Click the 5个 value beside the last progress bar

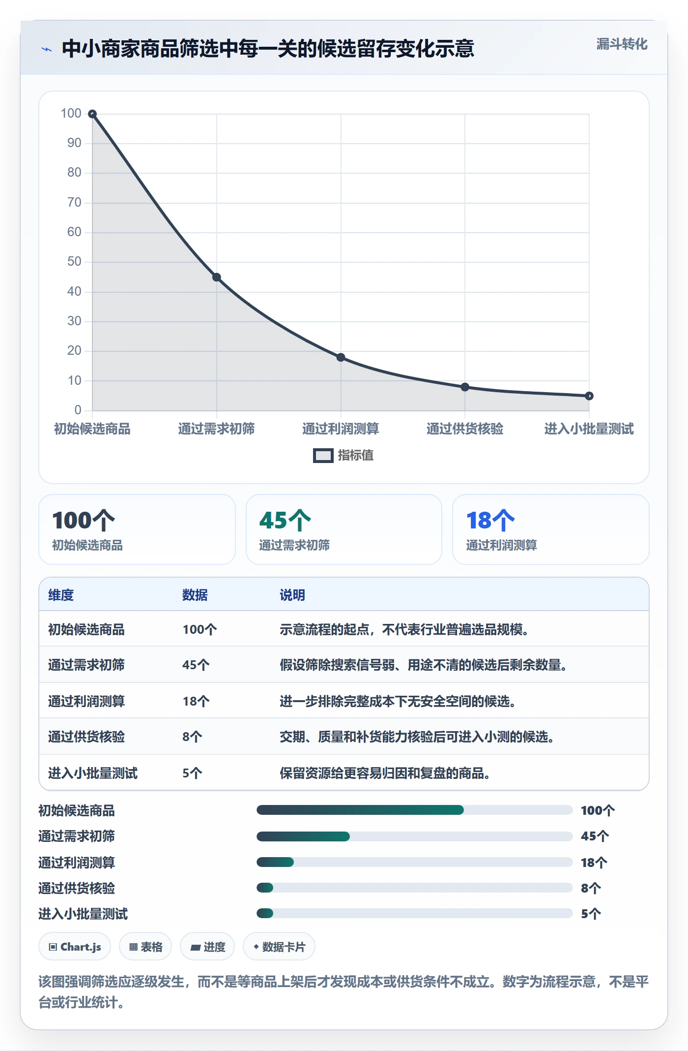pyautogui.click(x=591, y=914)
